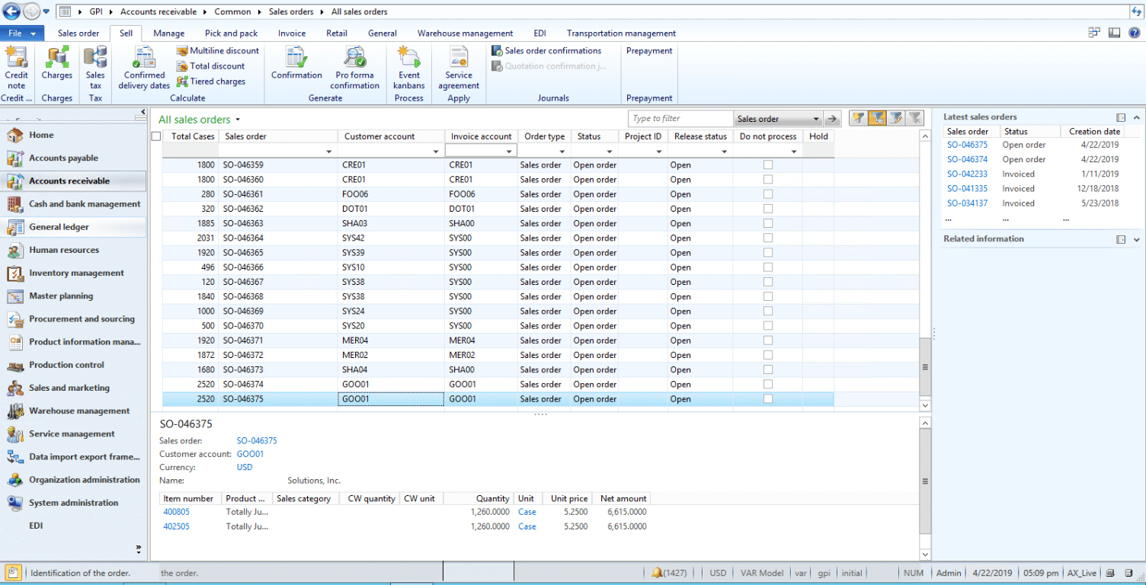The image size is (1146, 585).
Task: Select Confirmed delivery dates in Calculate group
Action: [x=143, y=69]
